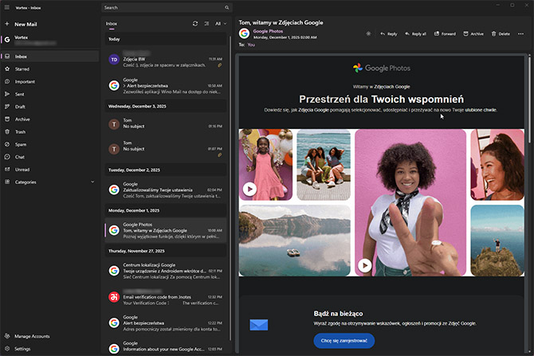The height and width of the screenshot is (356, 534).
Task: Select the Inbox tab in mail list
Action: [112, 24]
